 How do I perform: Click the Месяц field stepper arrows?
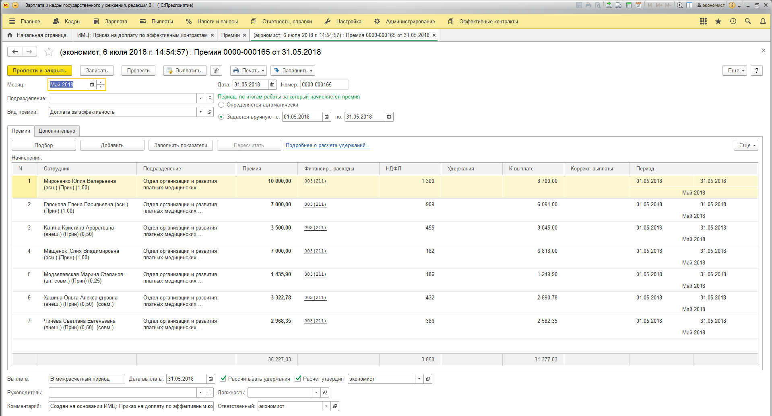(x=101, y=84)
